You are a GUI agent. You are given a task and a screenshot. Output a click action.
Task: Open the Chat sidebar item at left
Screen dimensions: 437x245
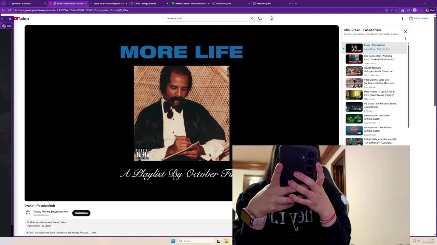[7, 26]
